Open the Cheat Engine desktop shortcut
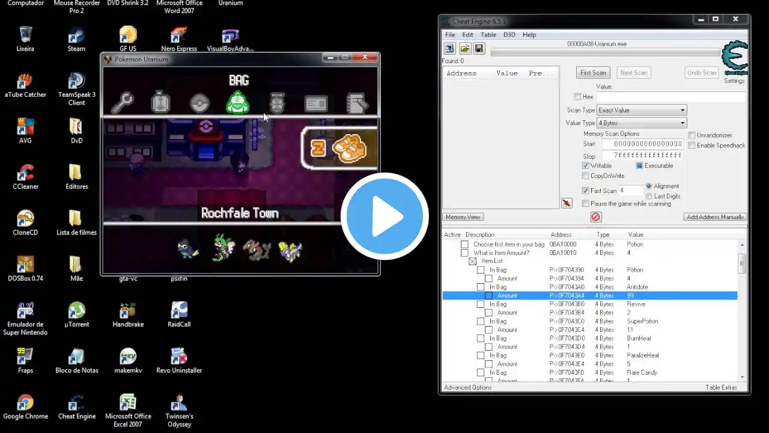 point(76,406)
